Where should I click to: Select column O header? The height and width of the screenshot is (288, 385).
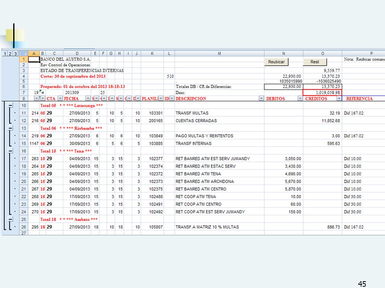tap(322, 53)
